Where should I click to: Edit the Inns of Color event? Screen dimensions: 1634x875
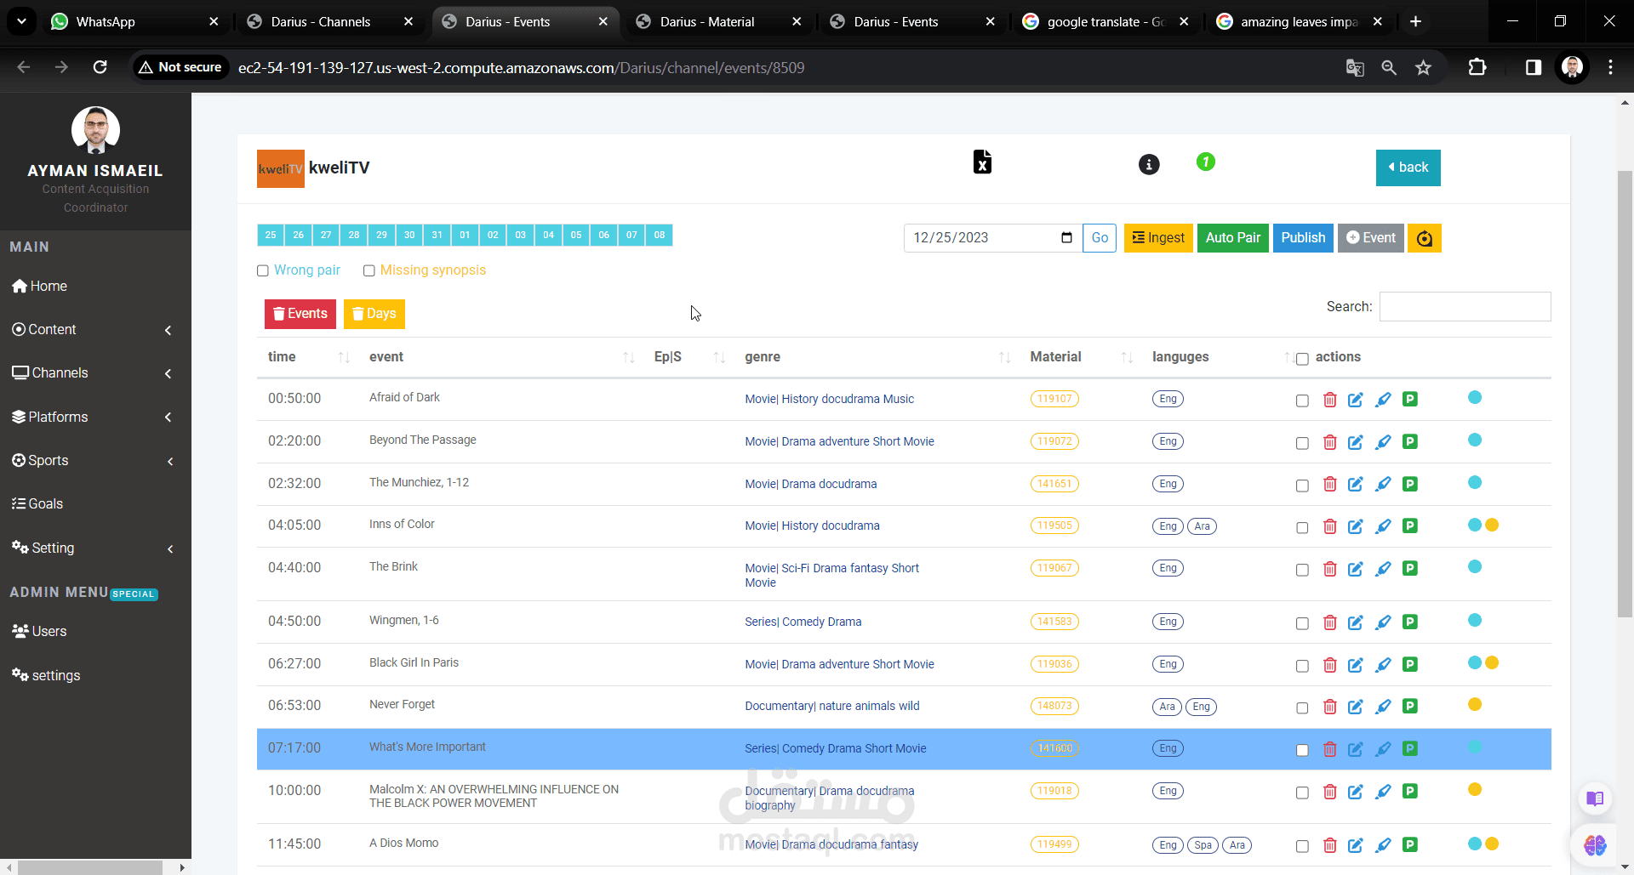tap(1356, 526)
